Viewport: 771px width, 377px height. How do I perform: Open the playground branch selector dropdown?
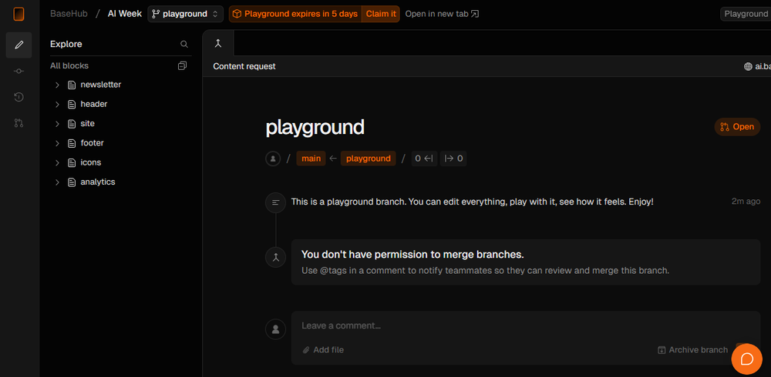click(185, 14)
